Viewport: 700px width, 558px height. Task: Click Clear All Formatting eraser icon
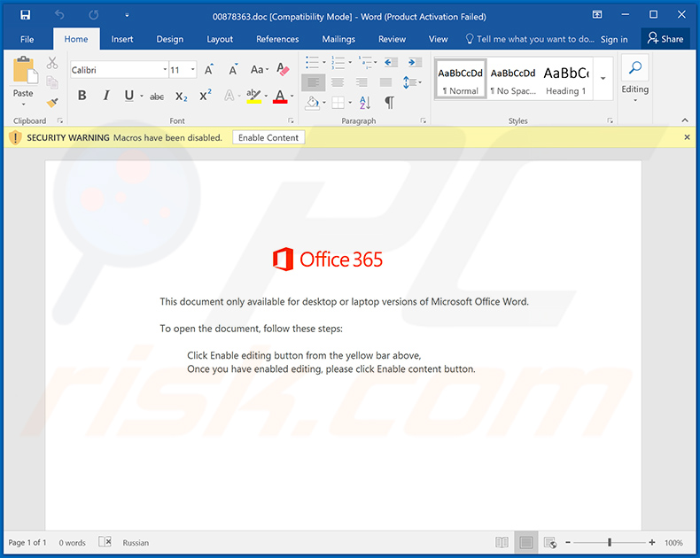[283, 69]
